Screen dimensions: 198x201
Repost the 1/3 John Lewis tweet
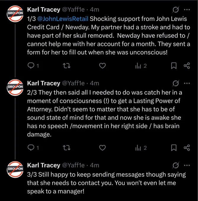pyautogui.click(x=67, y=66)
